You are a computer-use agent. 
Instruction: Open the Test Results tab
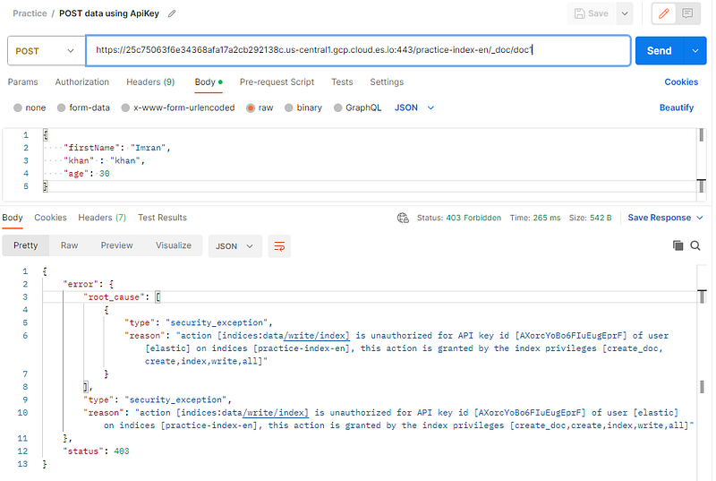162,218
